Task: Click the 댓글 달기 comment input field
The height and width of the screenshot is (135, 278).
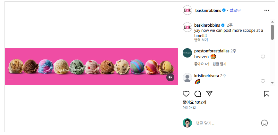Action: pos(225,123)
